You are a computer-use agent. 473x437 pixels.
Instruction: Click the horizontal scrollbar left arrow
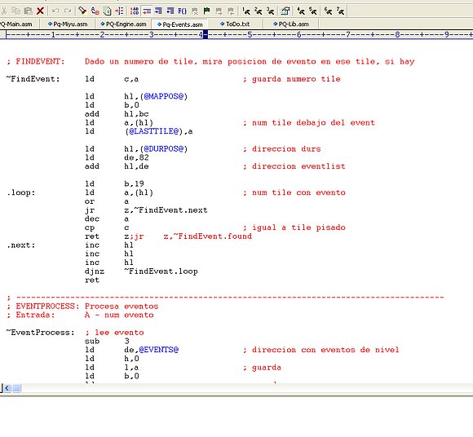coord(7,388)
